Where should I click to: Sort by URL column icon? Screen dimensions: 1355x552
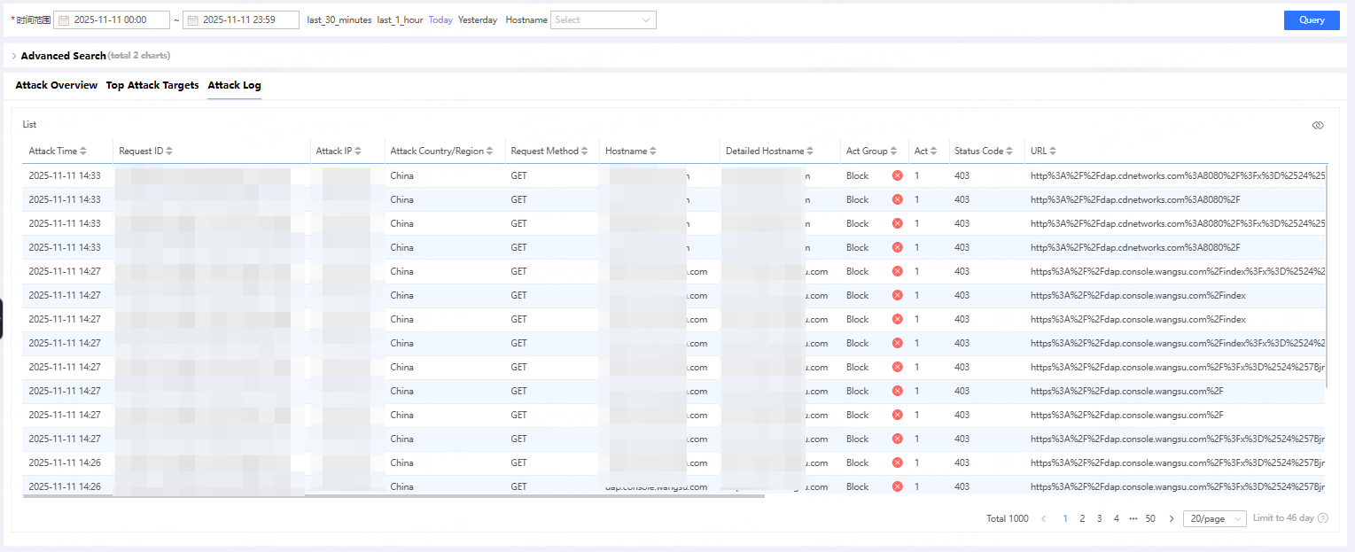1053,152
